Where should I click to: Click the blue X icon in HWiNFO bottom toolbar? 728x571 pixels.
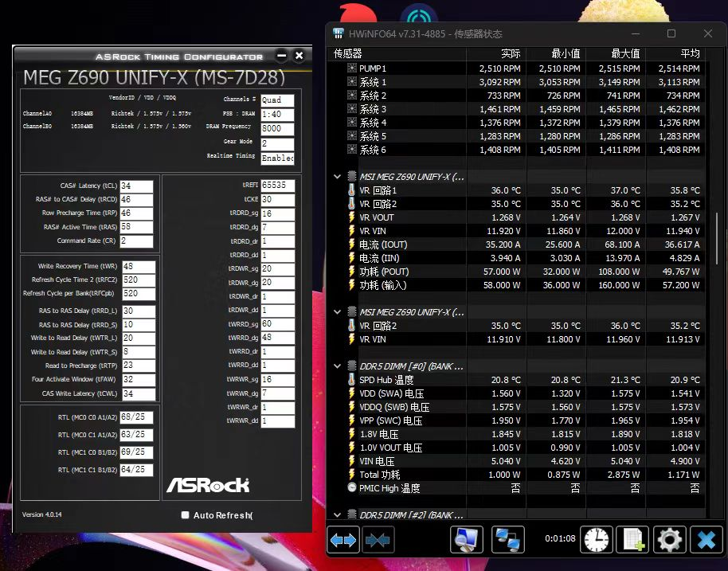pos(706,540)
